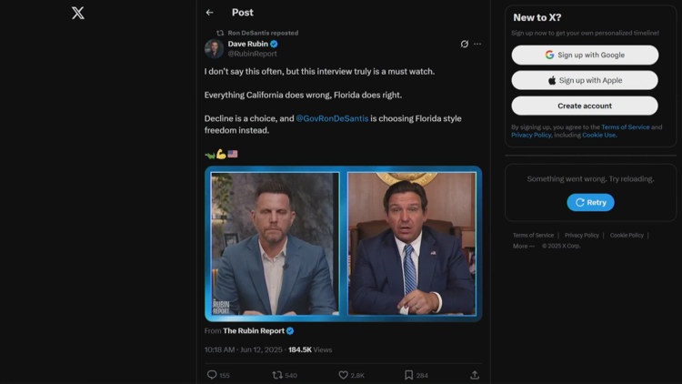Click Sign up with Google button
The height and width of the screenshot is (384, 682).
click(585, 55)
